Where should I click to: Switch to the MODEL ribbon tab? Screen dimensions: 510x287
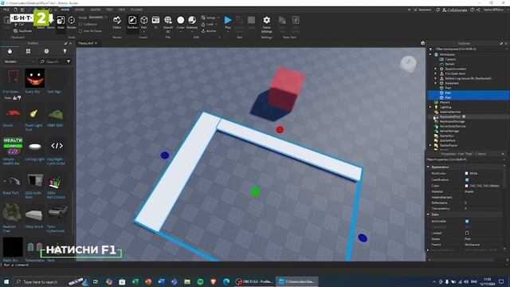[80, 10]
